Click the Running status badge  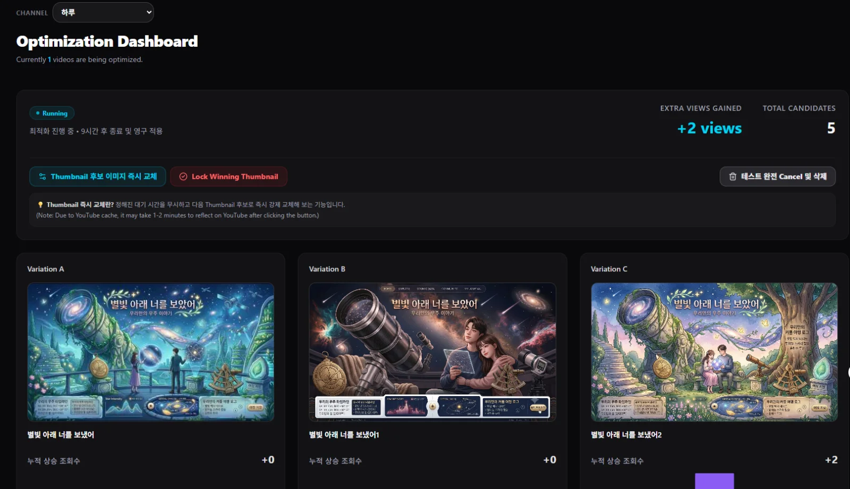pos(52,113)
